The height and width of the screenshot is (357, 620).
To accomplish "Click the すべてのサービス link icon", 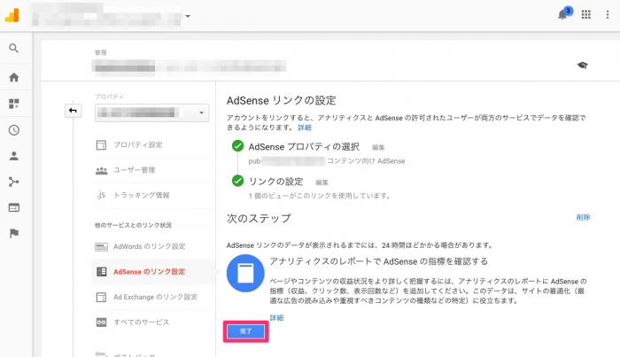I will pyautogui.click(x=101, y=322).
